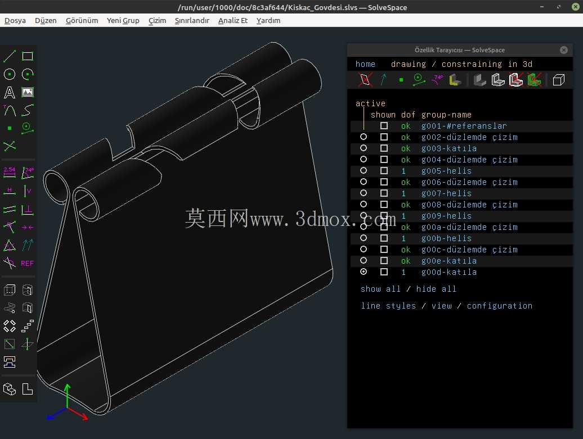Viewport: 583px width, 439px height.
Task: Toggle shaded model view
Action: click(479, 79)
